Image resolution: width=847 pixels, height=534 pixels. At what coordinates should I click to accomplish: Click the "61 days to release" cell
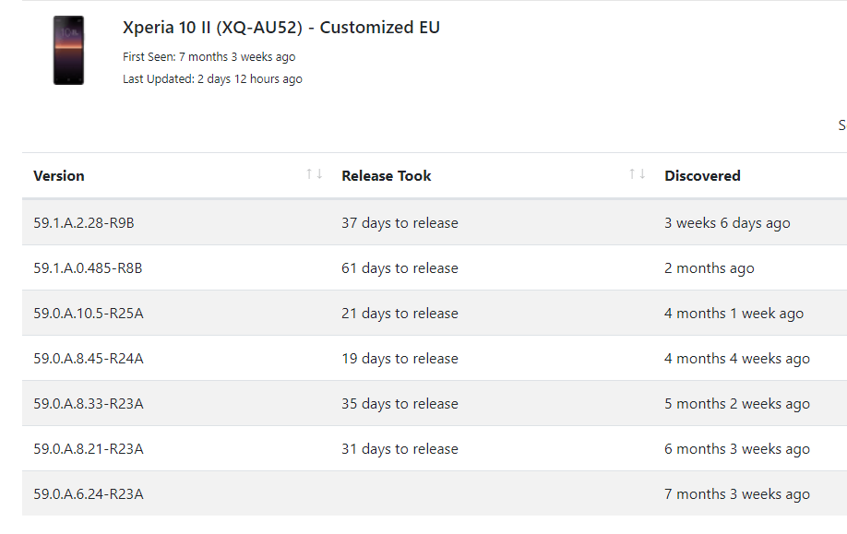click(x=400, y=268)
